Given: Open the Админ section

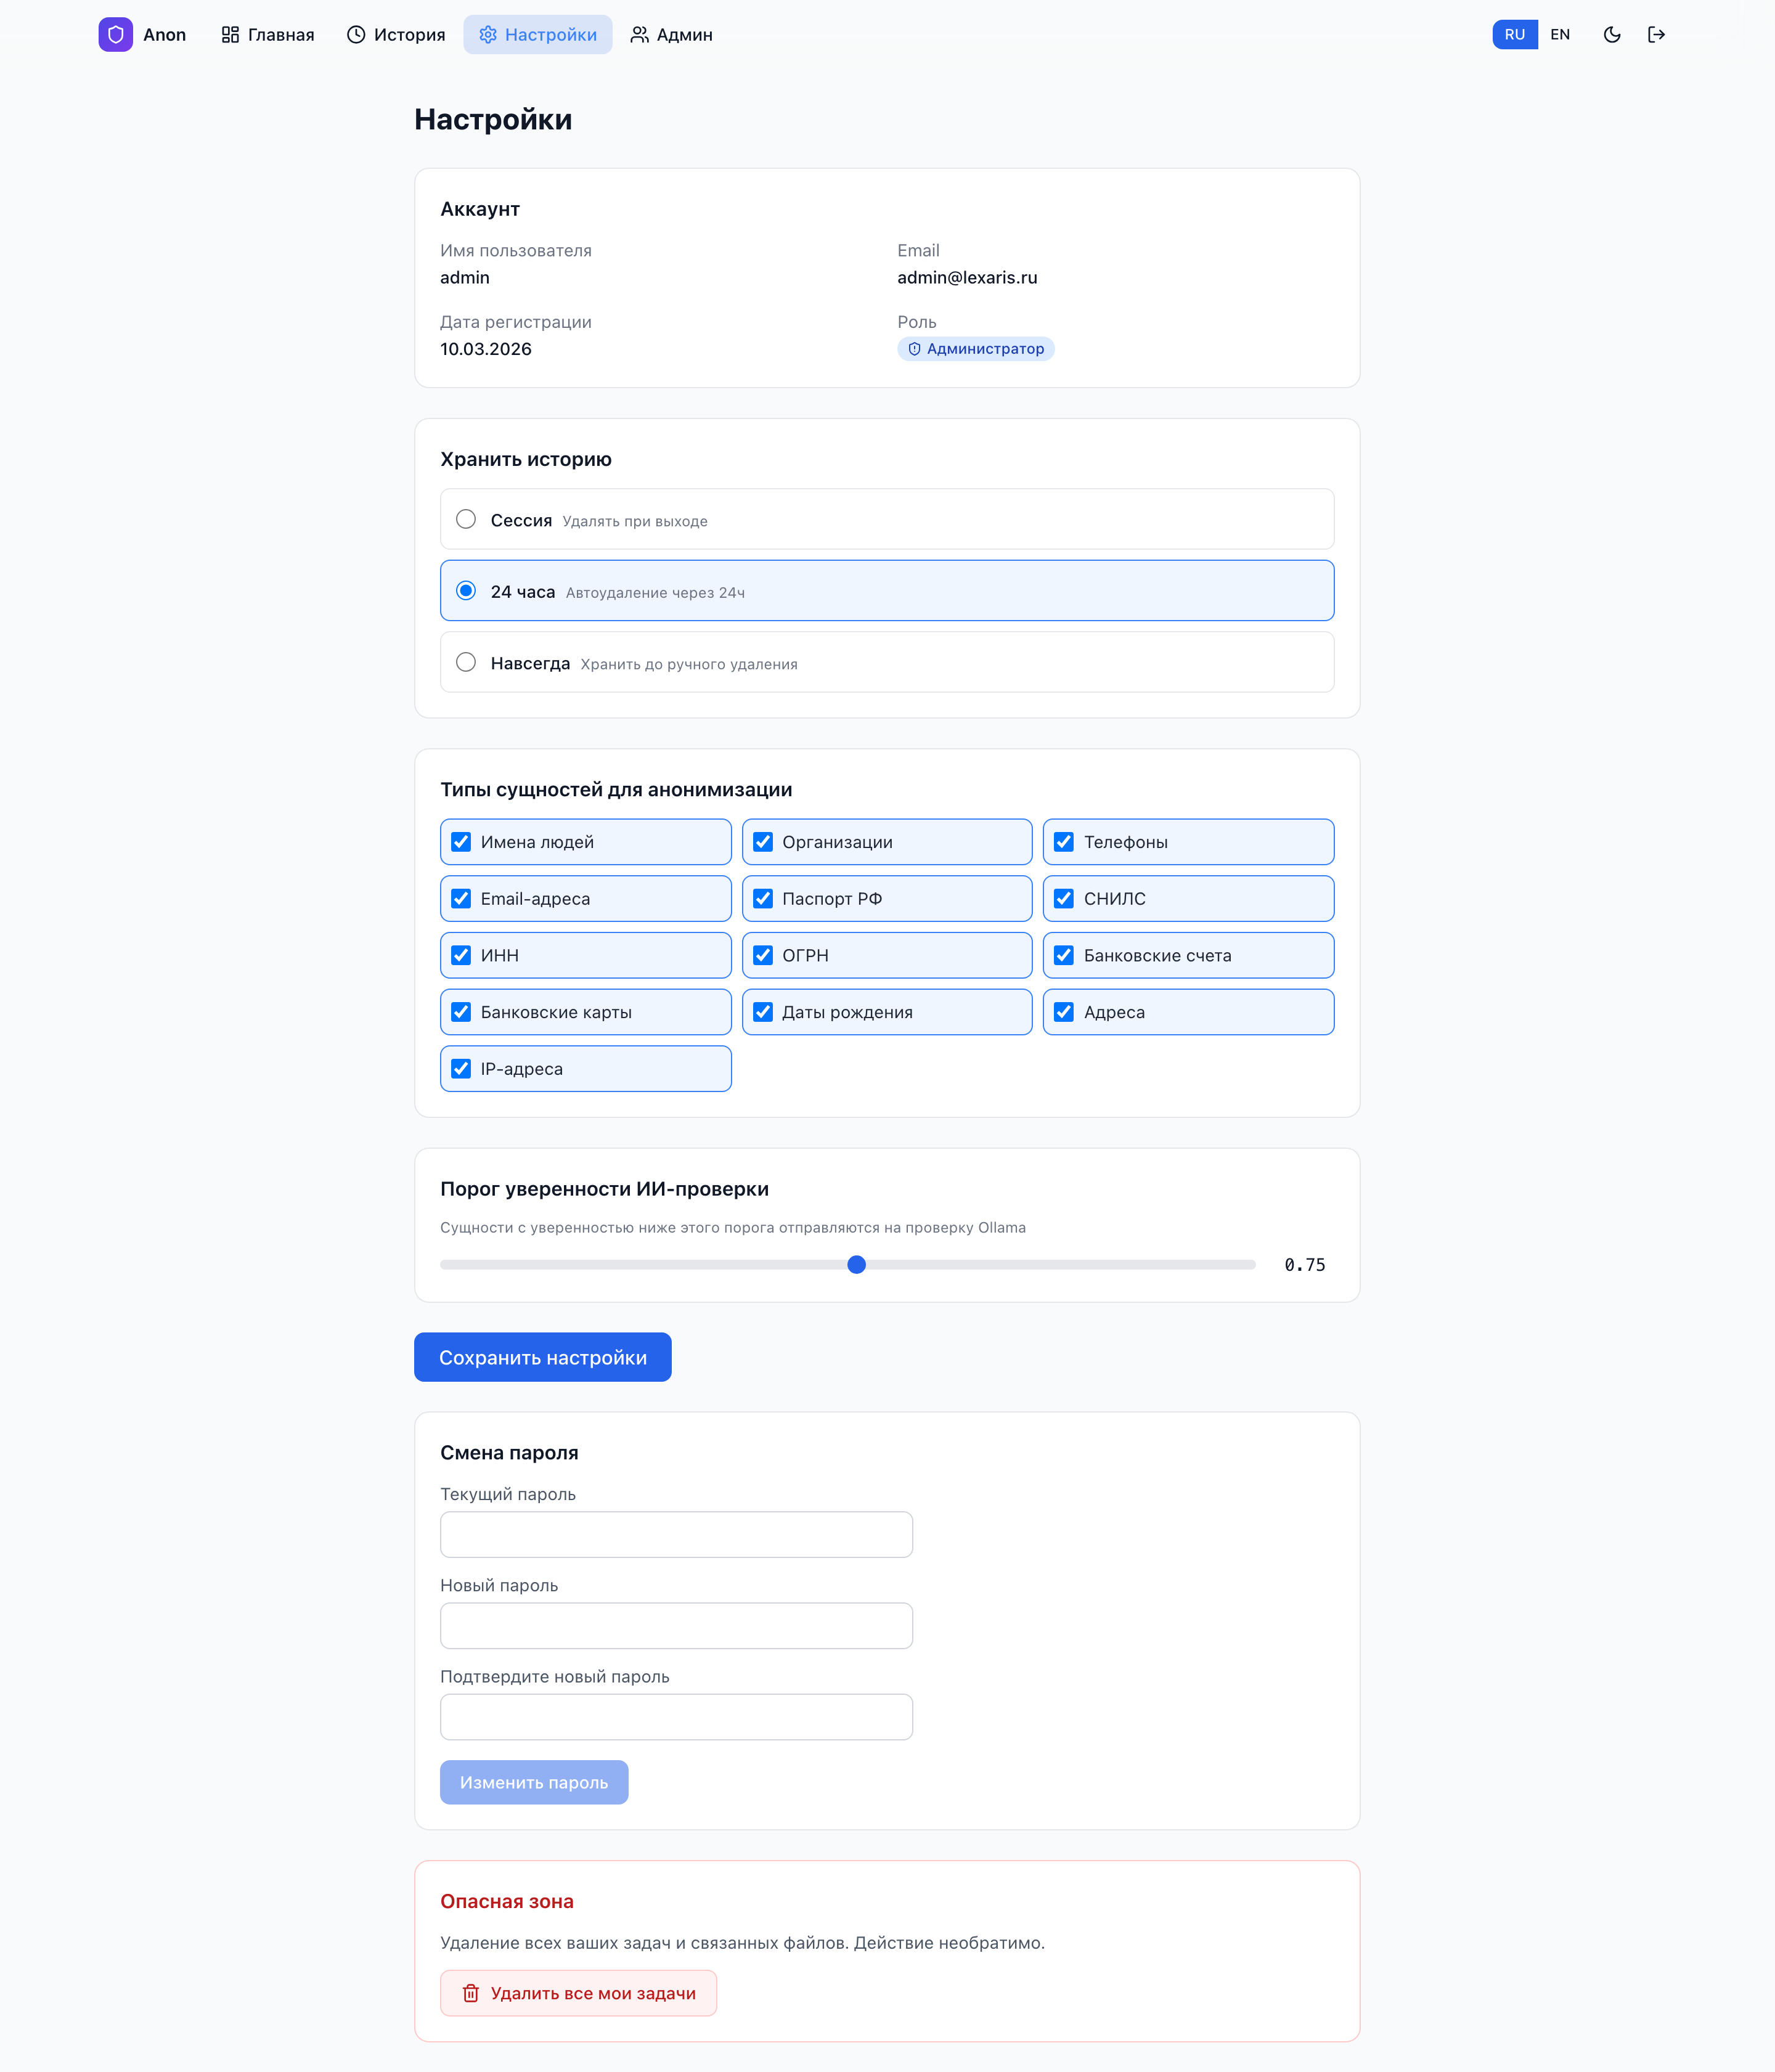Looking at the screenshot, I should pos(671,35).
